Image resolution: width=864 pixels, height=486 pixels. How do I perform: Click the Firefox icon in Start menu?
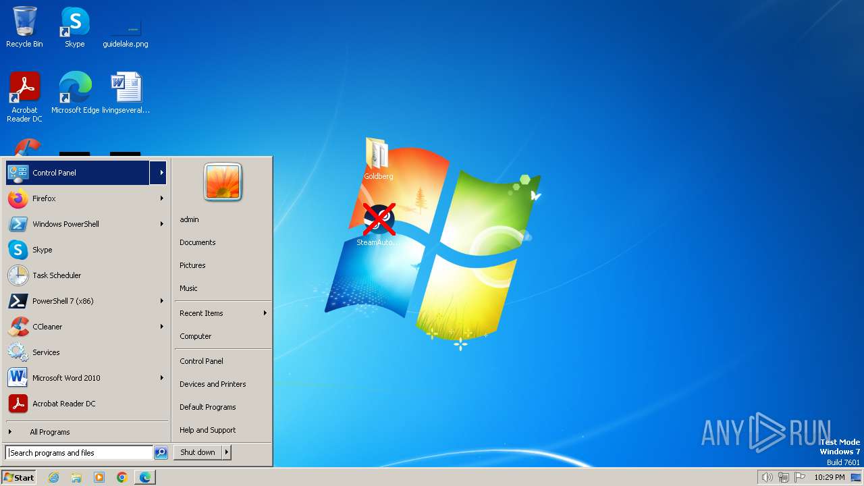coord(18,198)
